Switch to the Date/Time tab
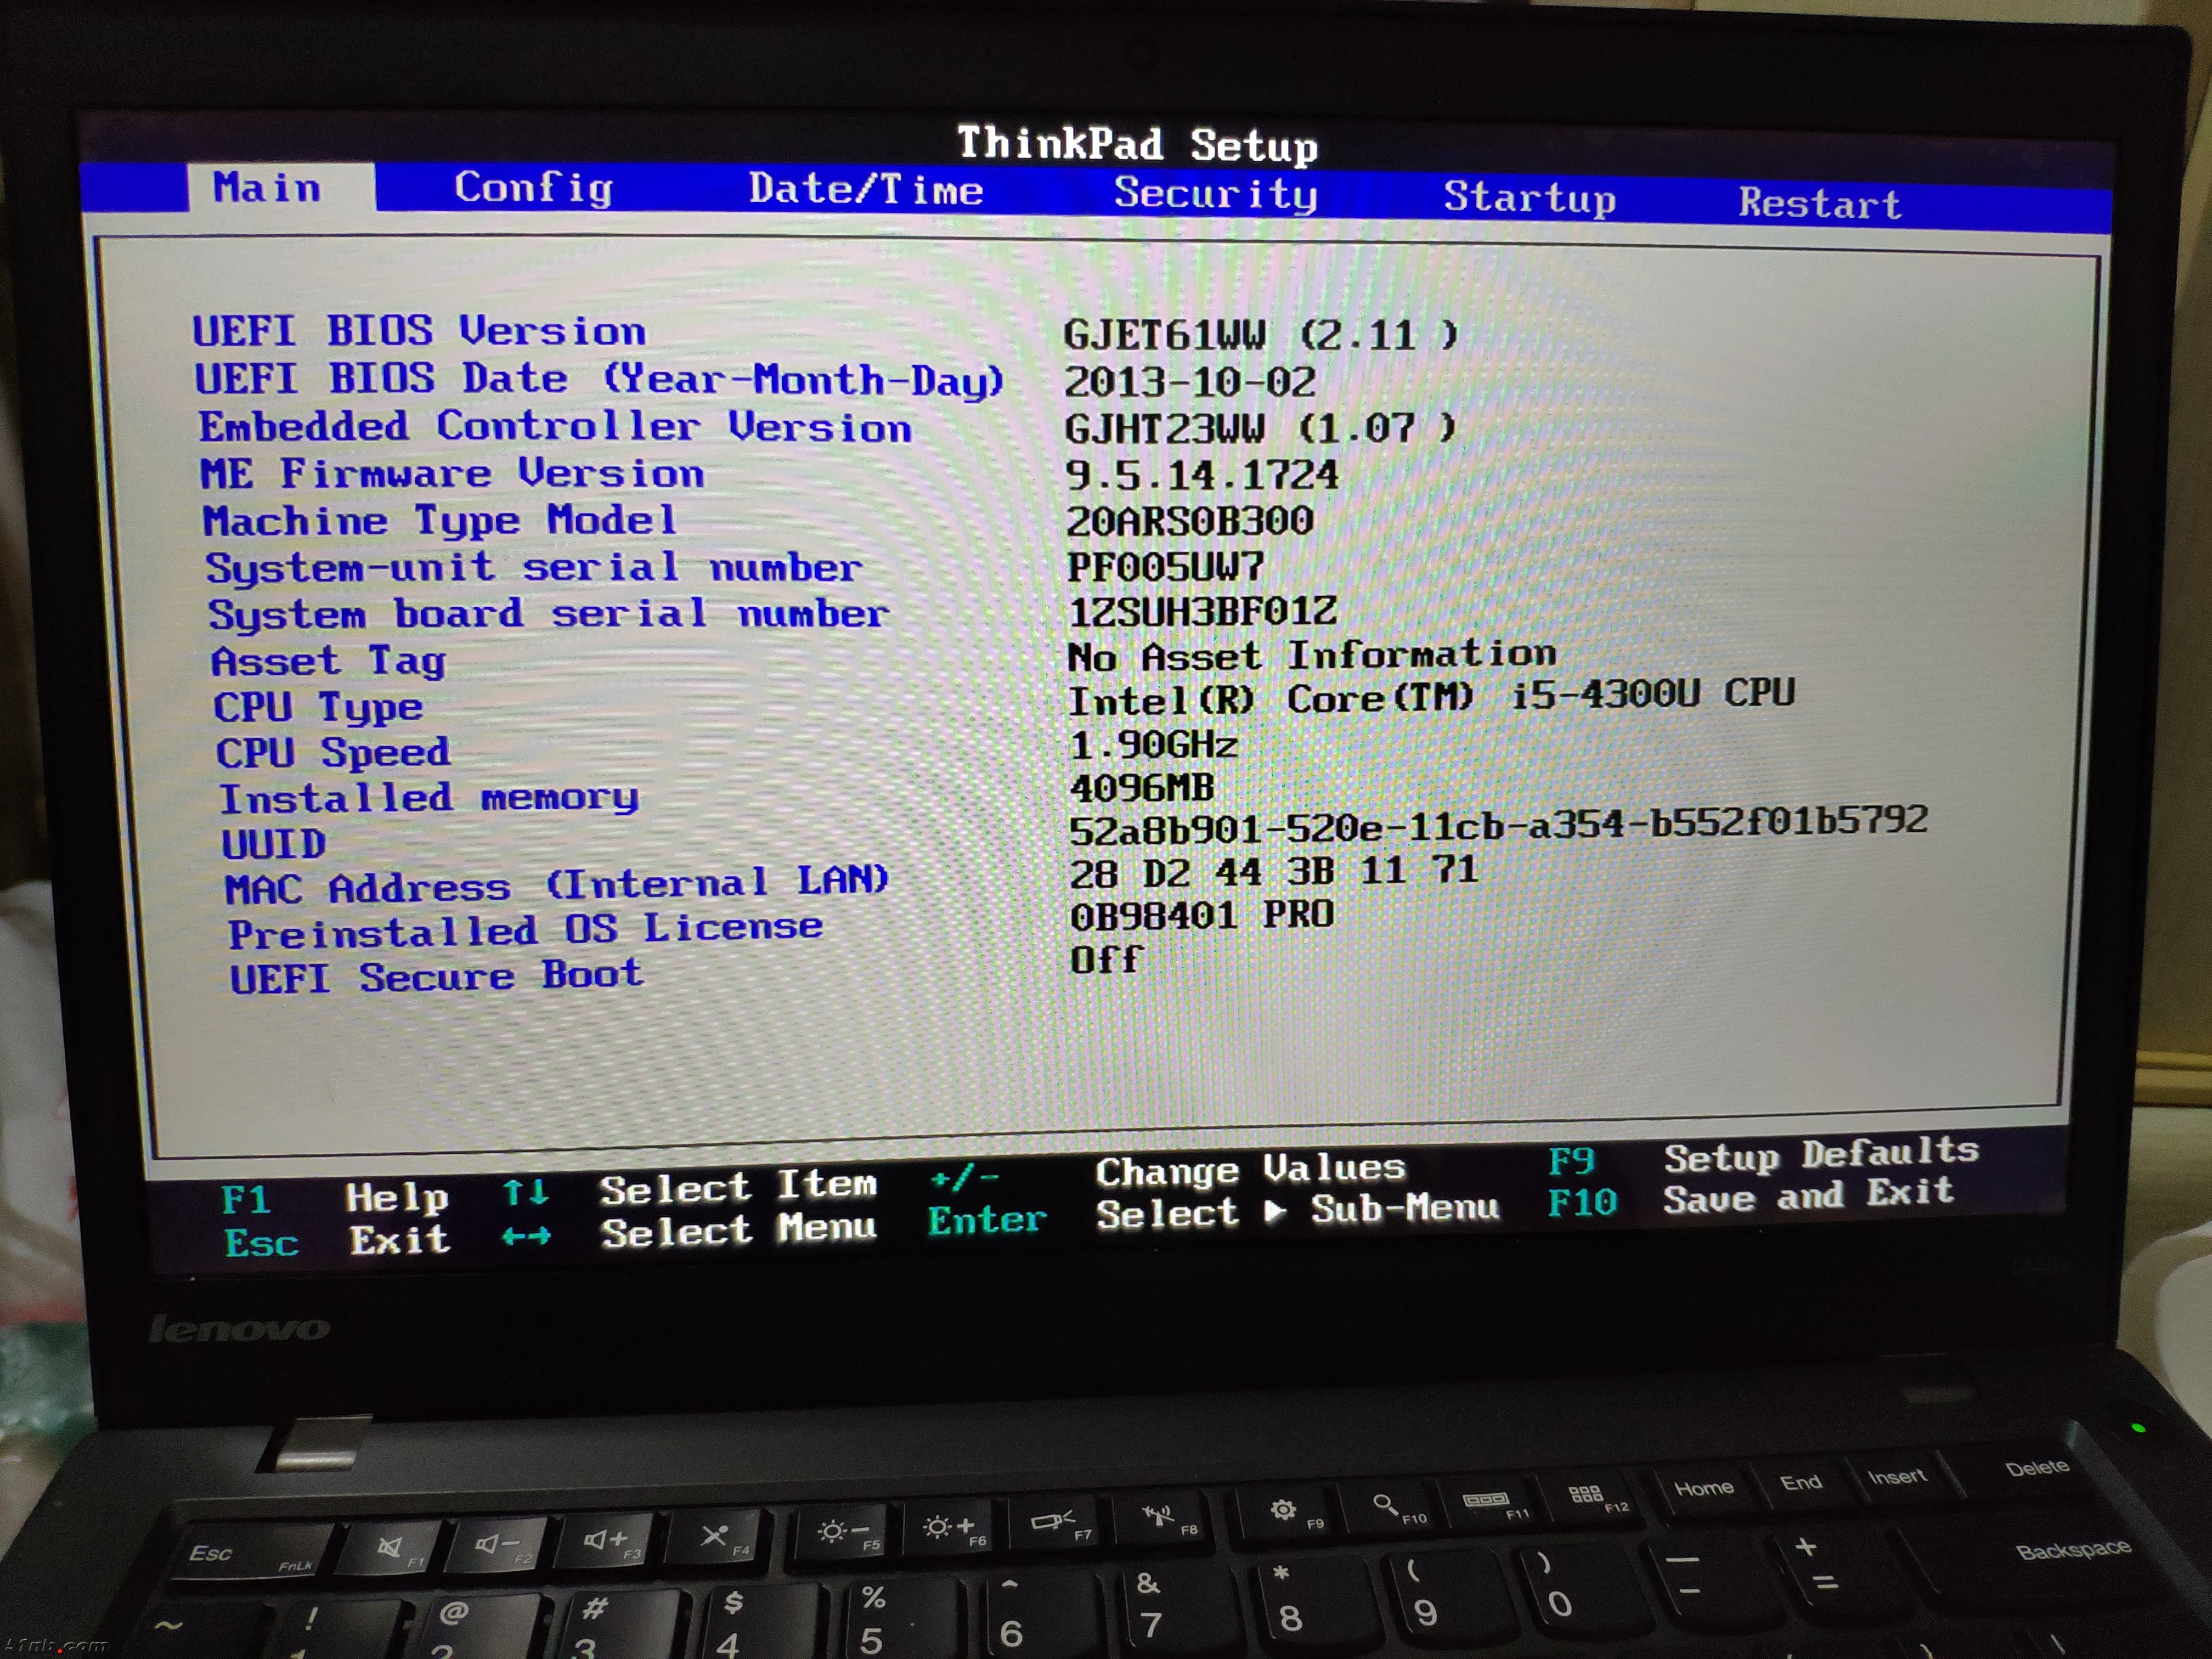This screenshot has height=1659, width=2212. [x=866, y=190]
